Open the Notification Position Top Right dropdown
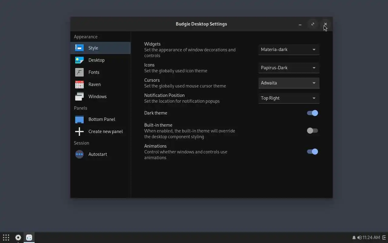388x243 pixels. 289,98
